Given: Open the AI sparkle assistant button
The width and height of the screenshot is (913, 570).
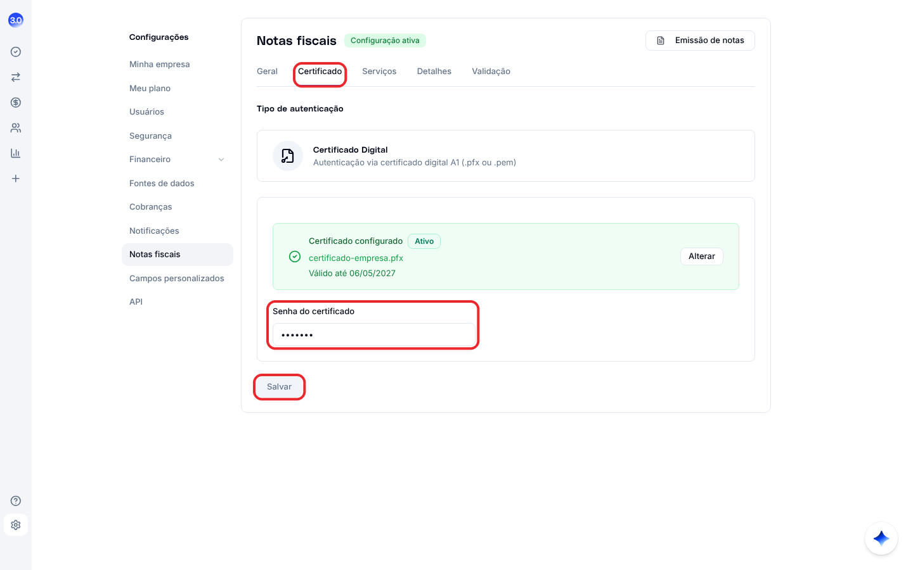Looking at the screenshot, I should [x=881, y=538].
